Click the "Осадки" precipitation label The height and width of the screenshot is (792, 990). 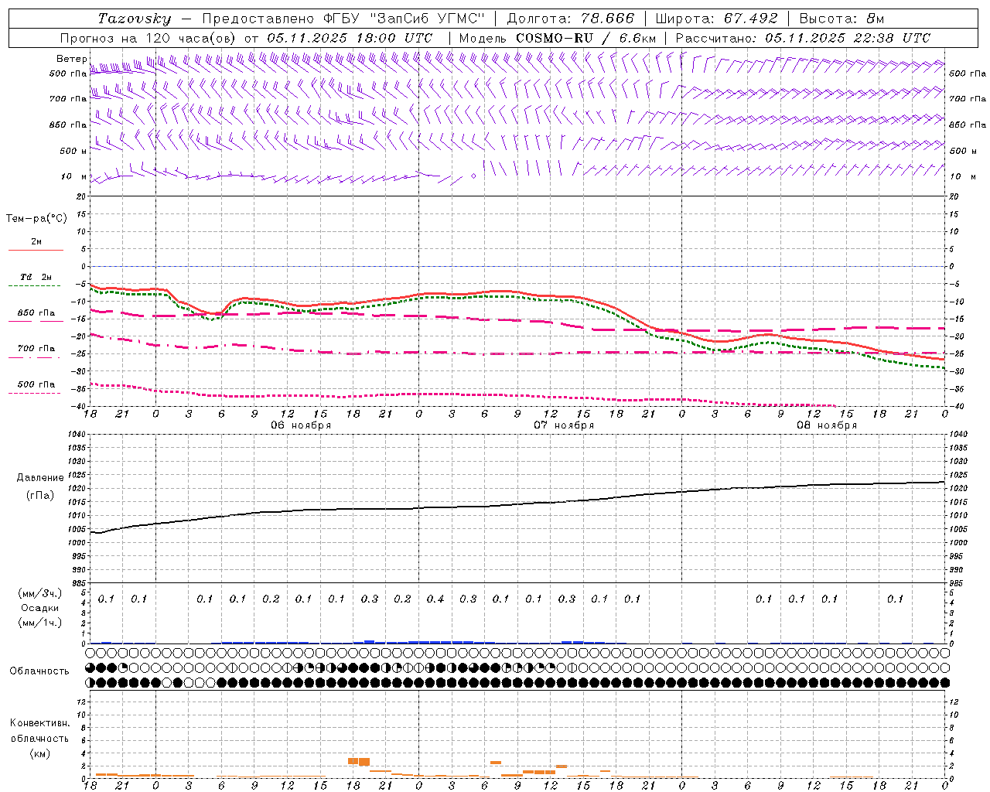click(40, 608)
